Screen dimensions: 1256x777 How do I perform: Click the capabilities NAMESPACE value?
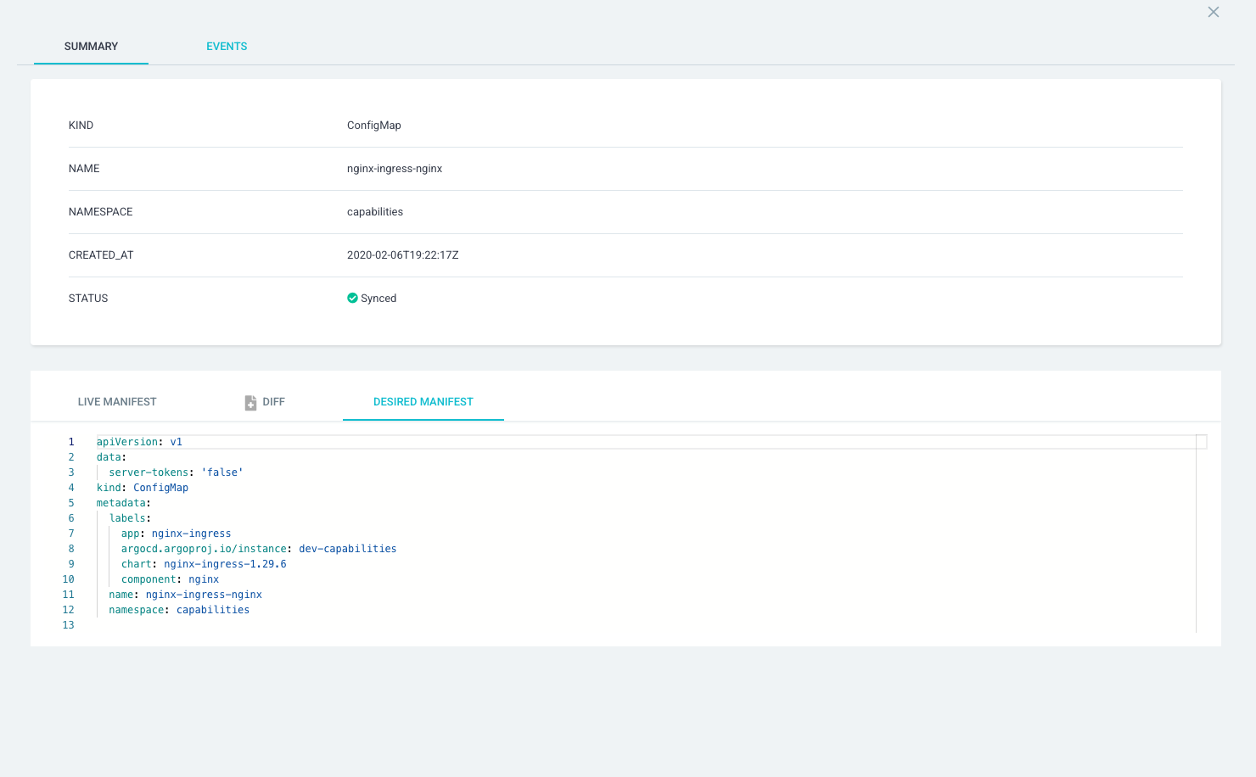point(375,211)
